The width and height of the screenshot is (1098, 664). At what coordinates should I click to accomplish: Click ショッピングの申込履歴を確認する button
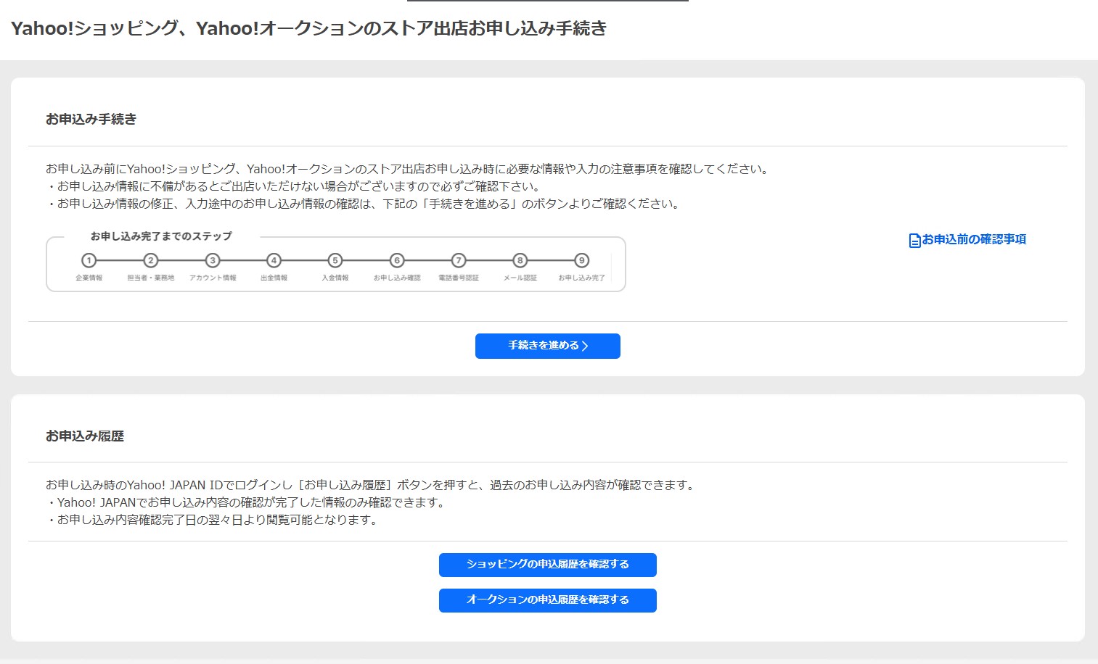[x=547, y=565]
